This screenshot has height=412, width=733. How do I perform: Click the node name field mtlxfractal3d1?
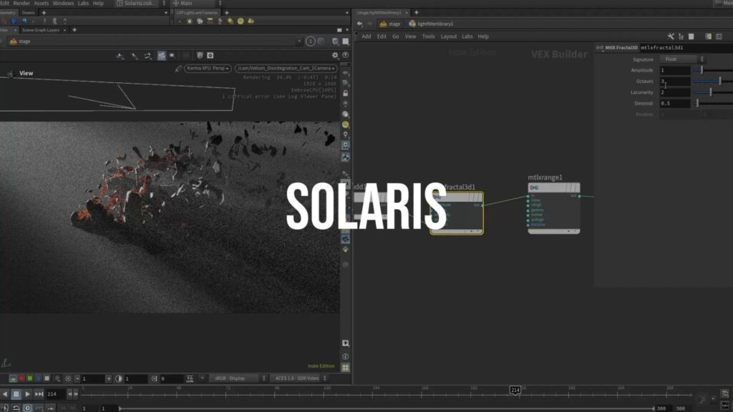[x=685, y=48]
